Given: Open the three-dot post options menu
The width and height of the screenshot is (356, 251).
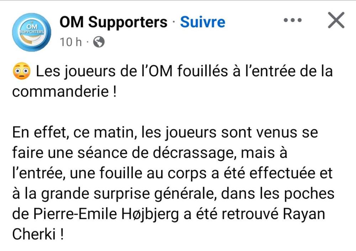Looking at the screenshot, I should (293, 20).
